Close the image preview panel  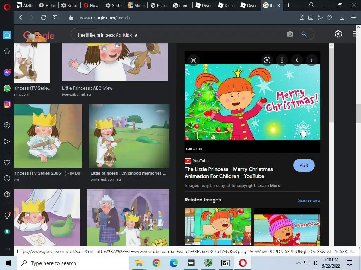point(194,60)
